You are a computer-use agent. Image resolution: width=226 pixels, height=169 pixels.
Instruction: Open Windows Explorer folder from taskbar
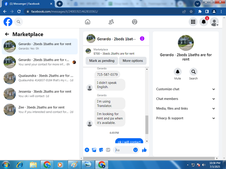(33, 165)
